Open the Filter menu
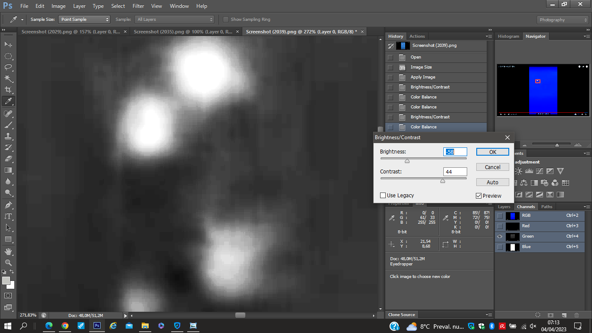 point(138,6)
